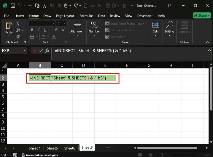Click the Save icon in the title bar
The height and width of the screenshot is (157, 213).
click(x=13, y=6)
